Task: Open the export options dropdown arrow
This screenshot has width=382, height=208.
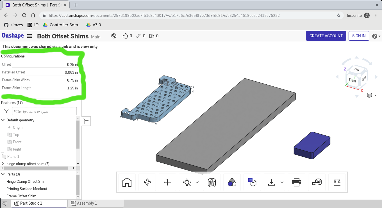Action: [282, 182]
